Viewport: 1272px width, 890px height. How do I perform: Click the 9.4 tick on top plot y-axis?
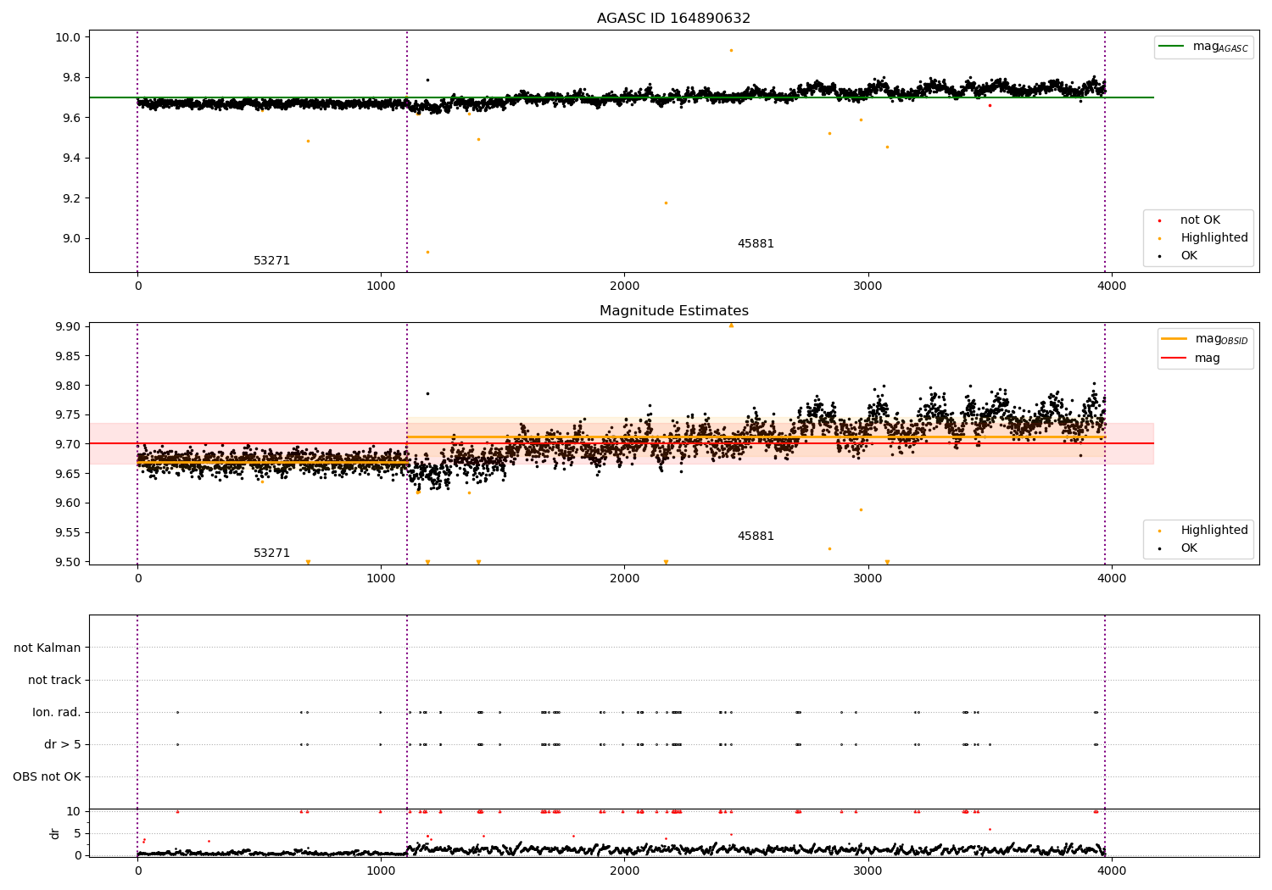(x=71, y=158)
